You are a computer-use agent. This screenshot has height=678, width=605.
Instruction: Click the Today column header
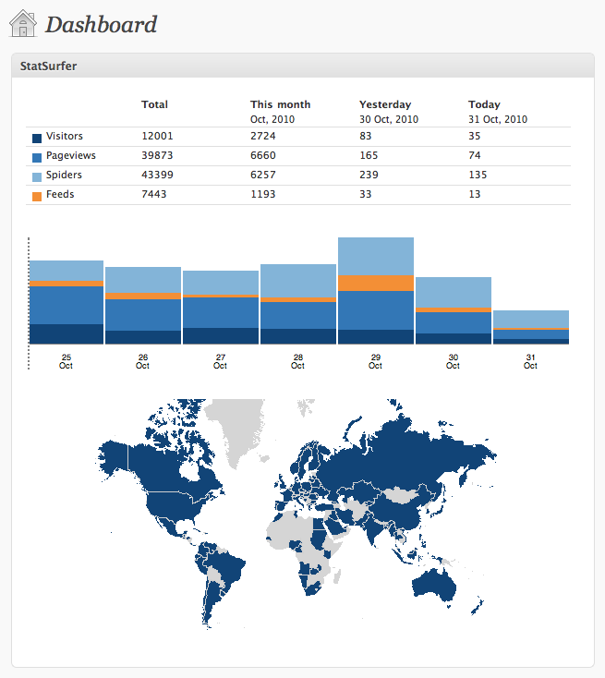pos(484,104)
